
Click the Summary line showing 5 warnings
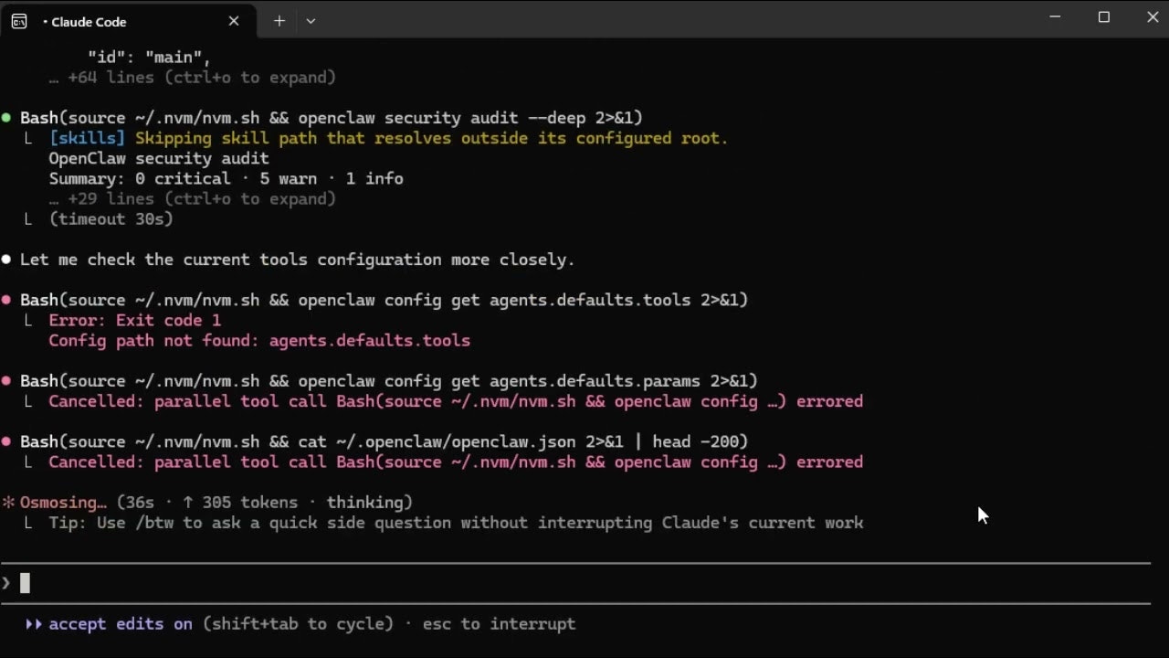[x=226, y=178]
